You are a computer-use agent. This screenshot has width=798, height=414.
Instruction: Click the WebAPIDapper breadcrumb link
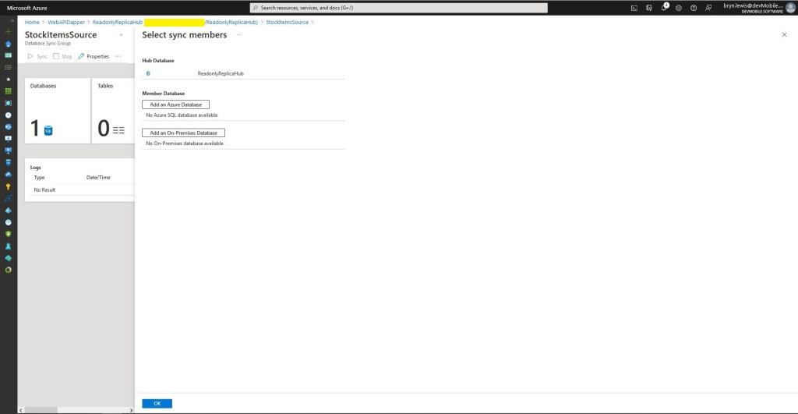click(x=66, y=22)
